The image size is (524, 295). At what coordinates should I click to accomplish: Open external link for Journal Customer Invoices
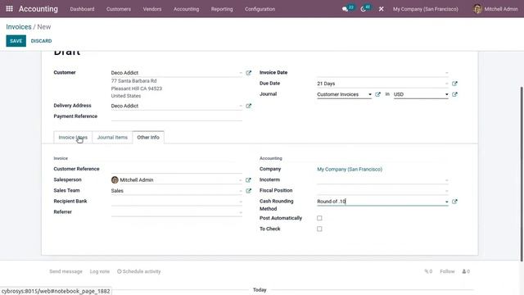(x=377, y=94)
